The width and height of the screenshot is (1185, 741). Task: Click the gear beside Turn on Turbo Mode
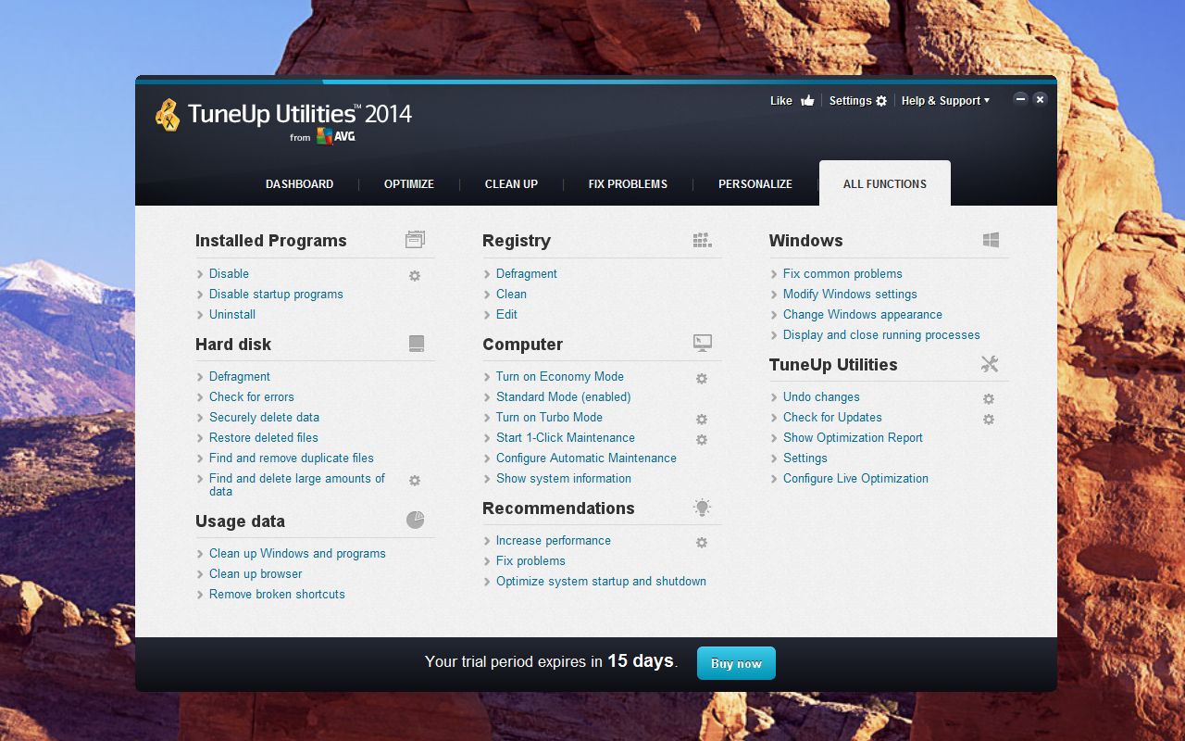point(702,419)
